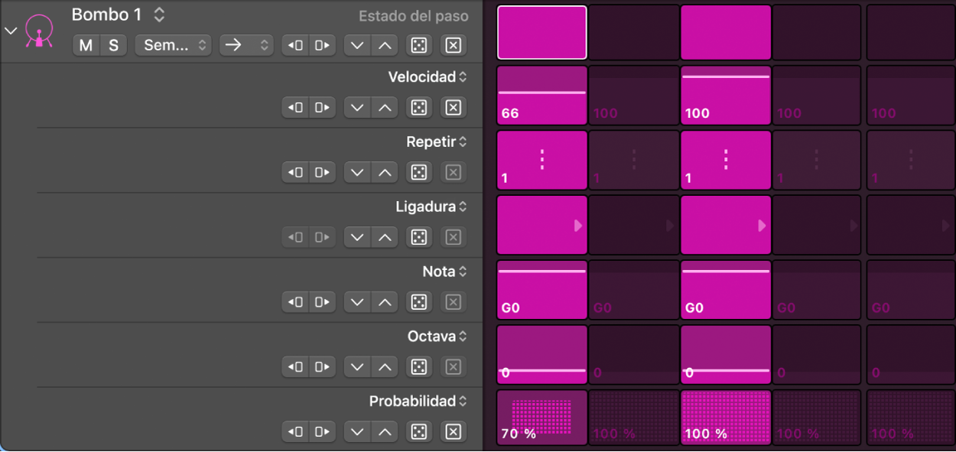Open the Bombo 1 row name selector
This screenshot has height=452, width=956.
(159, 15)
